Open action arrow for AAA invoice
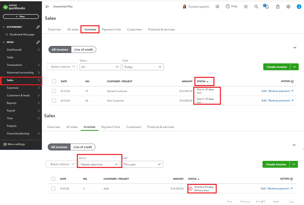304x205 pixels. click(292, 188)
